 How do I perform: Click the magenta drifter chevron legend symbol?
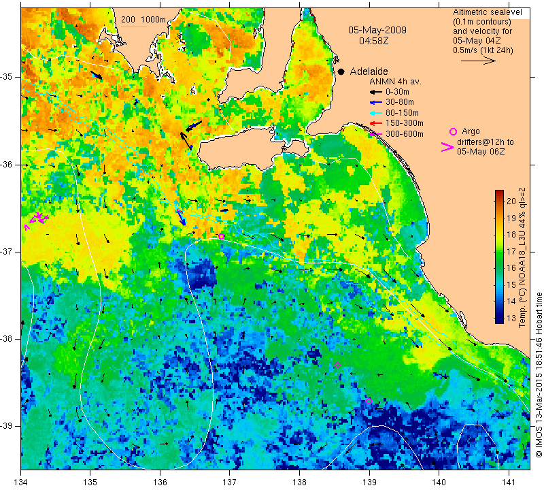(447, 147)
